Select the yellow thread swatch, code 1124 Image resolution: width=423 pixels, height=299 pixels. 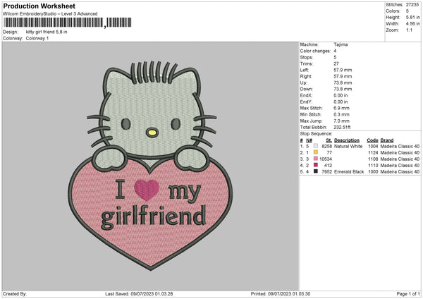(x=315, y=152)
